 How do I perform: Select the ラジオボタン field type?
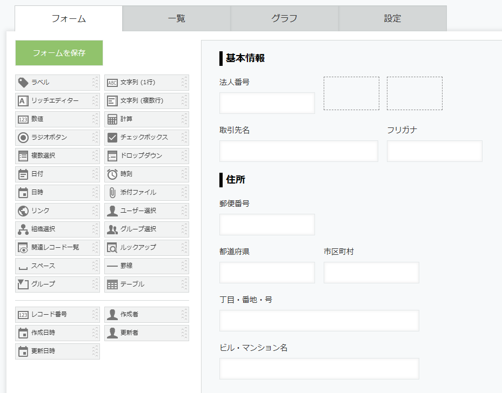[x=57, y=138]
